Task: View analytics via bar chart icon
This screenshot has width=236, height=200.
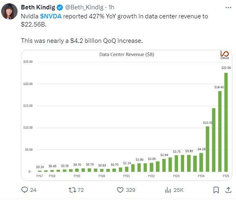Action: point(168,190)
